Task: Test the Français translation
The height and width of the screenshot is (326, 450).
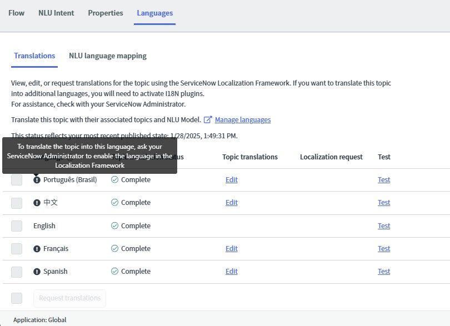Action: coord(384,248)
